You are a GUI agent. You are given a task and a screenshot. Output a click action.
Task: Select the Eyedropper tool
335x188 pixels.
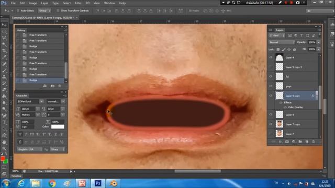click(4, 57)
